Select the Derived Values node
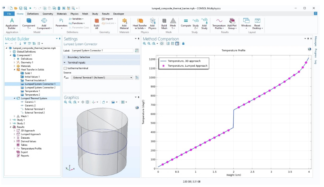 (29, 141)
